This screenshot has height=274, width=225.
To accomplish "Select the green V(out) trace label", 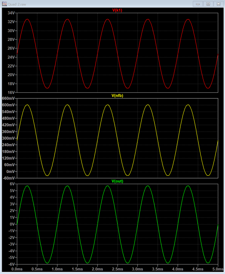I will click(x=117, y=181).
